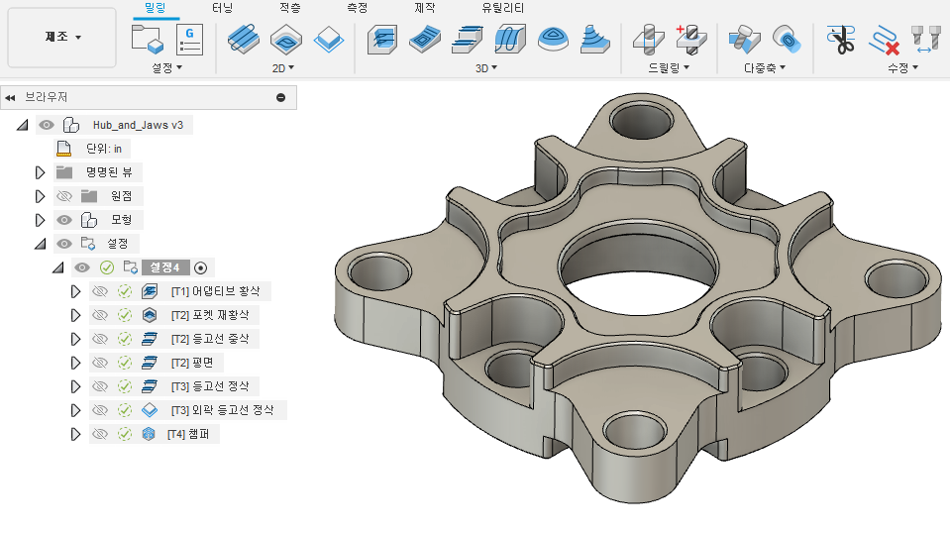Select the [T3] 등고선 정삭 operation
This screenshot has height=533, width=950.
[x=210, y=386]
